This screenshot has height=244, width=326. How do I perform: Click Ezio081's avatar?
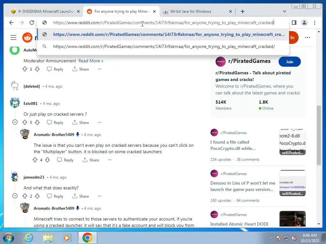(x=15, y=103)
